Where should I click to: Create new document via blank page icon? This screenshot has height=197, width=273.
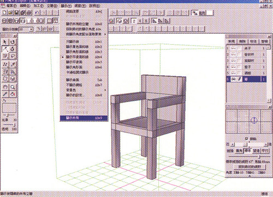[x=4, y=13]
